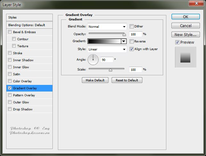206x156 pixels.
Task: Open the gradient picker dropdown arrow
Action: [x=123, y=41]
